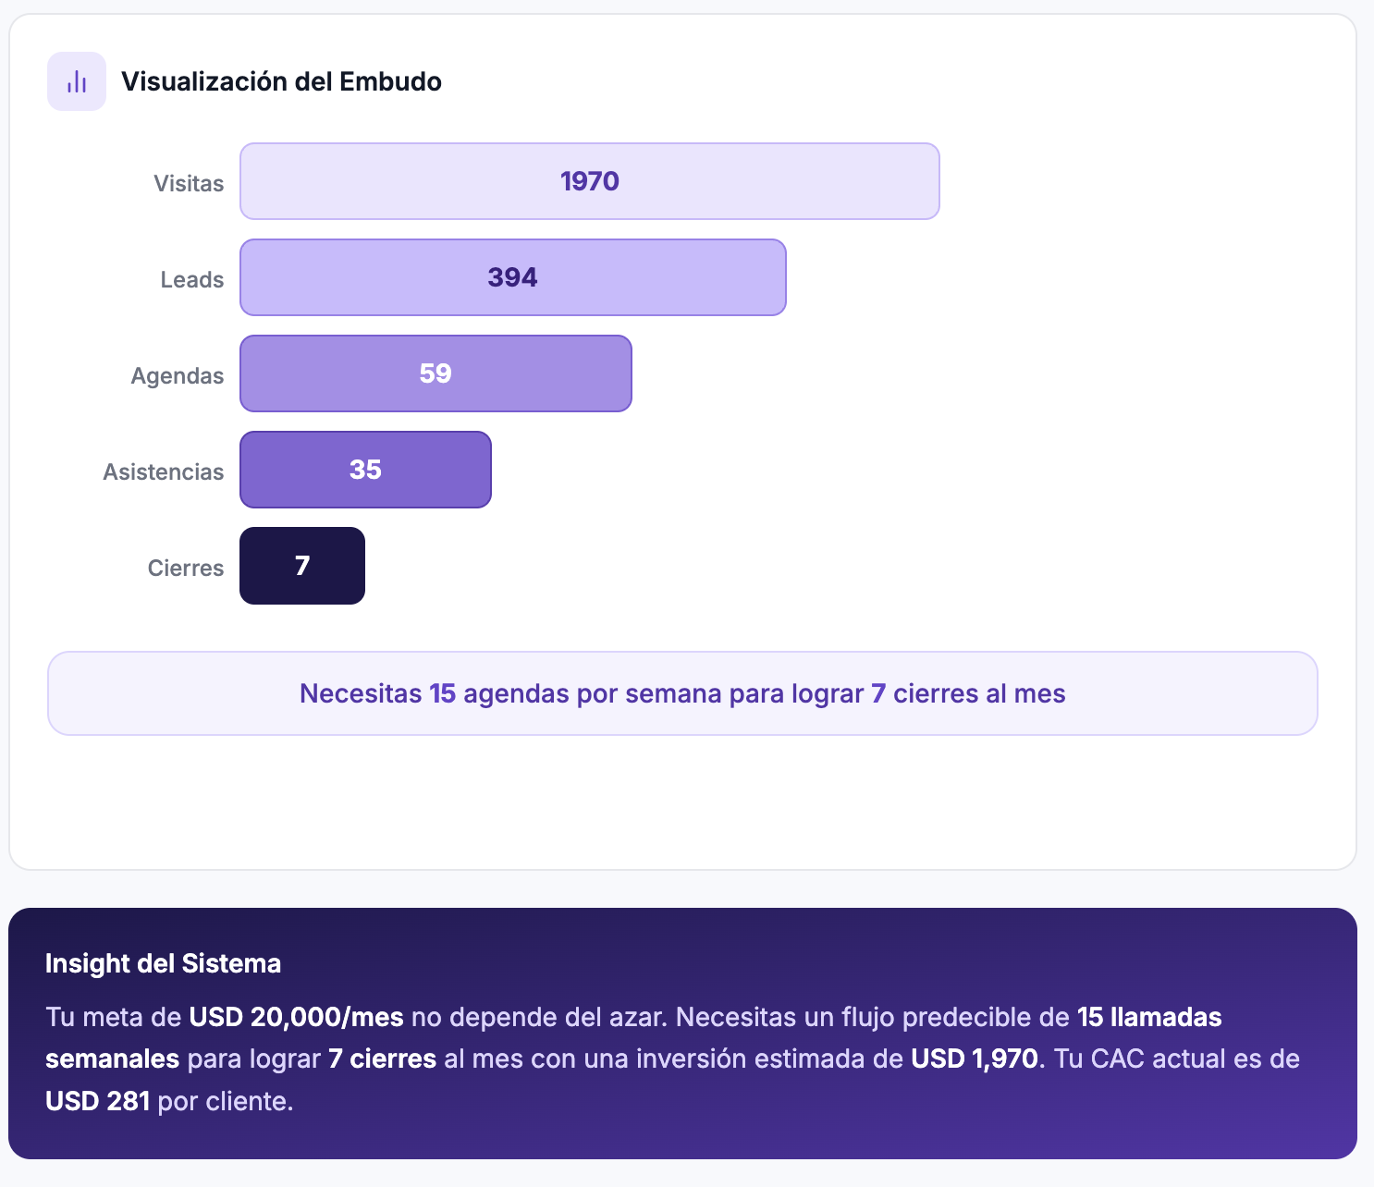This screenshot has height=1187, width=1374.
Task: Select the Asistencias stage label
Action: tap(164, 471)
